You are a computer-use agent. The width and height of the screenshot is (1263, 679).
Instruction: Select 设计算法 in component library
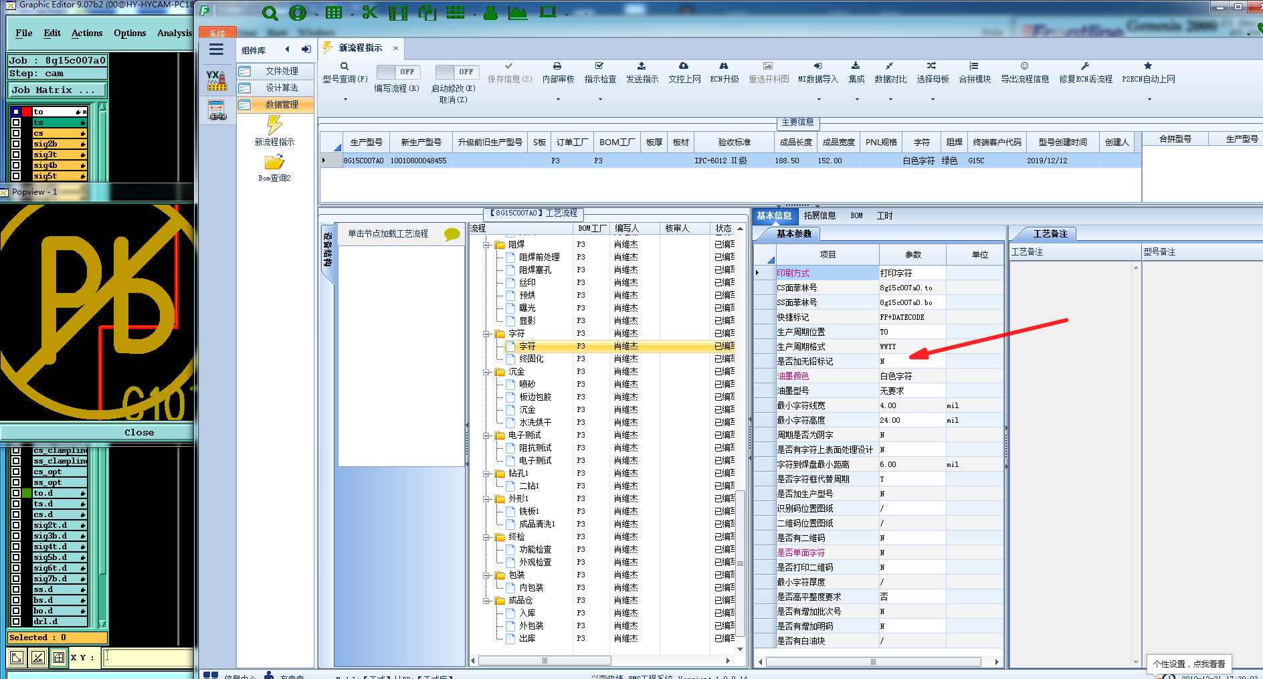pos(276,88)
